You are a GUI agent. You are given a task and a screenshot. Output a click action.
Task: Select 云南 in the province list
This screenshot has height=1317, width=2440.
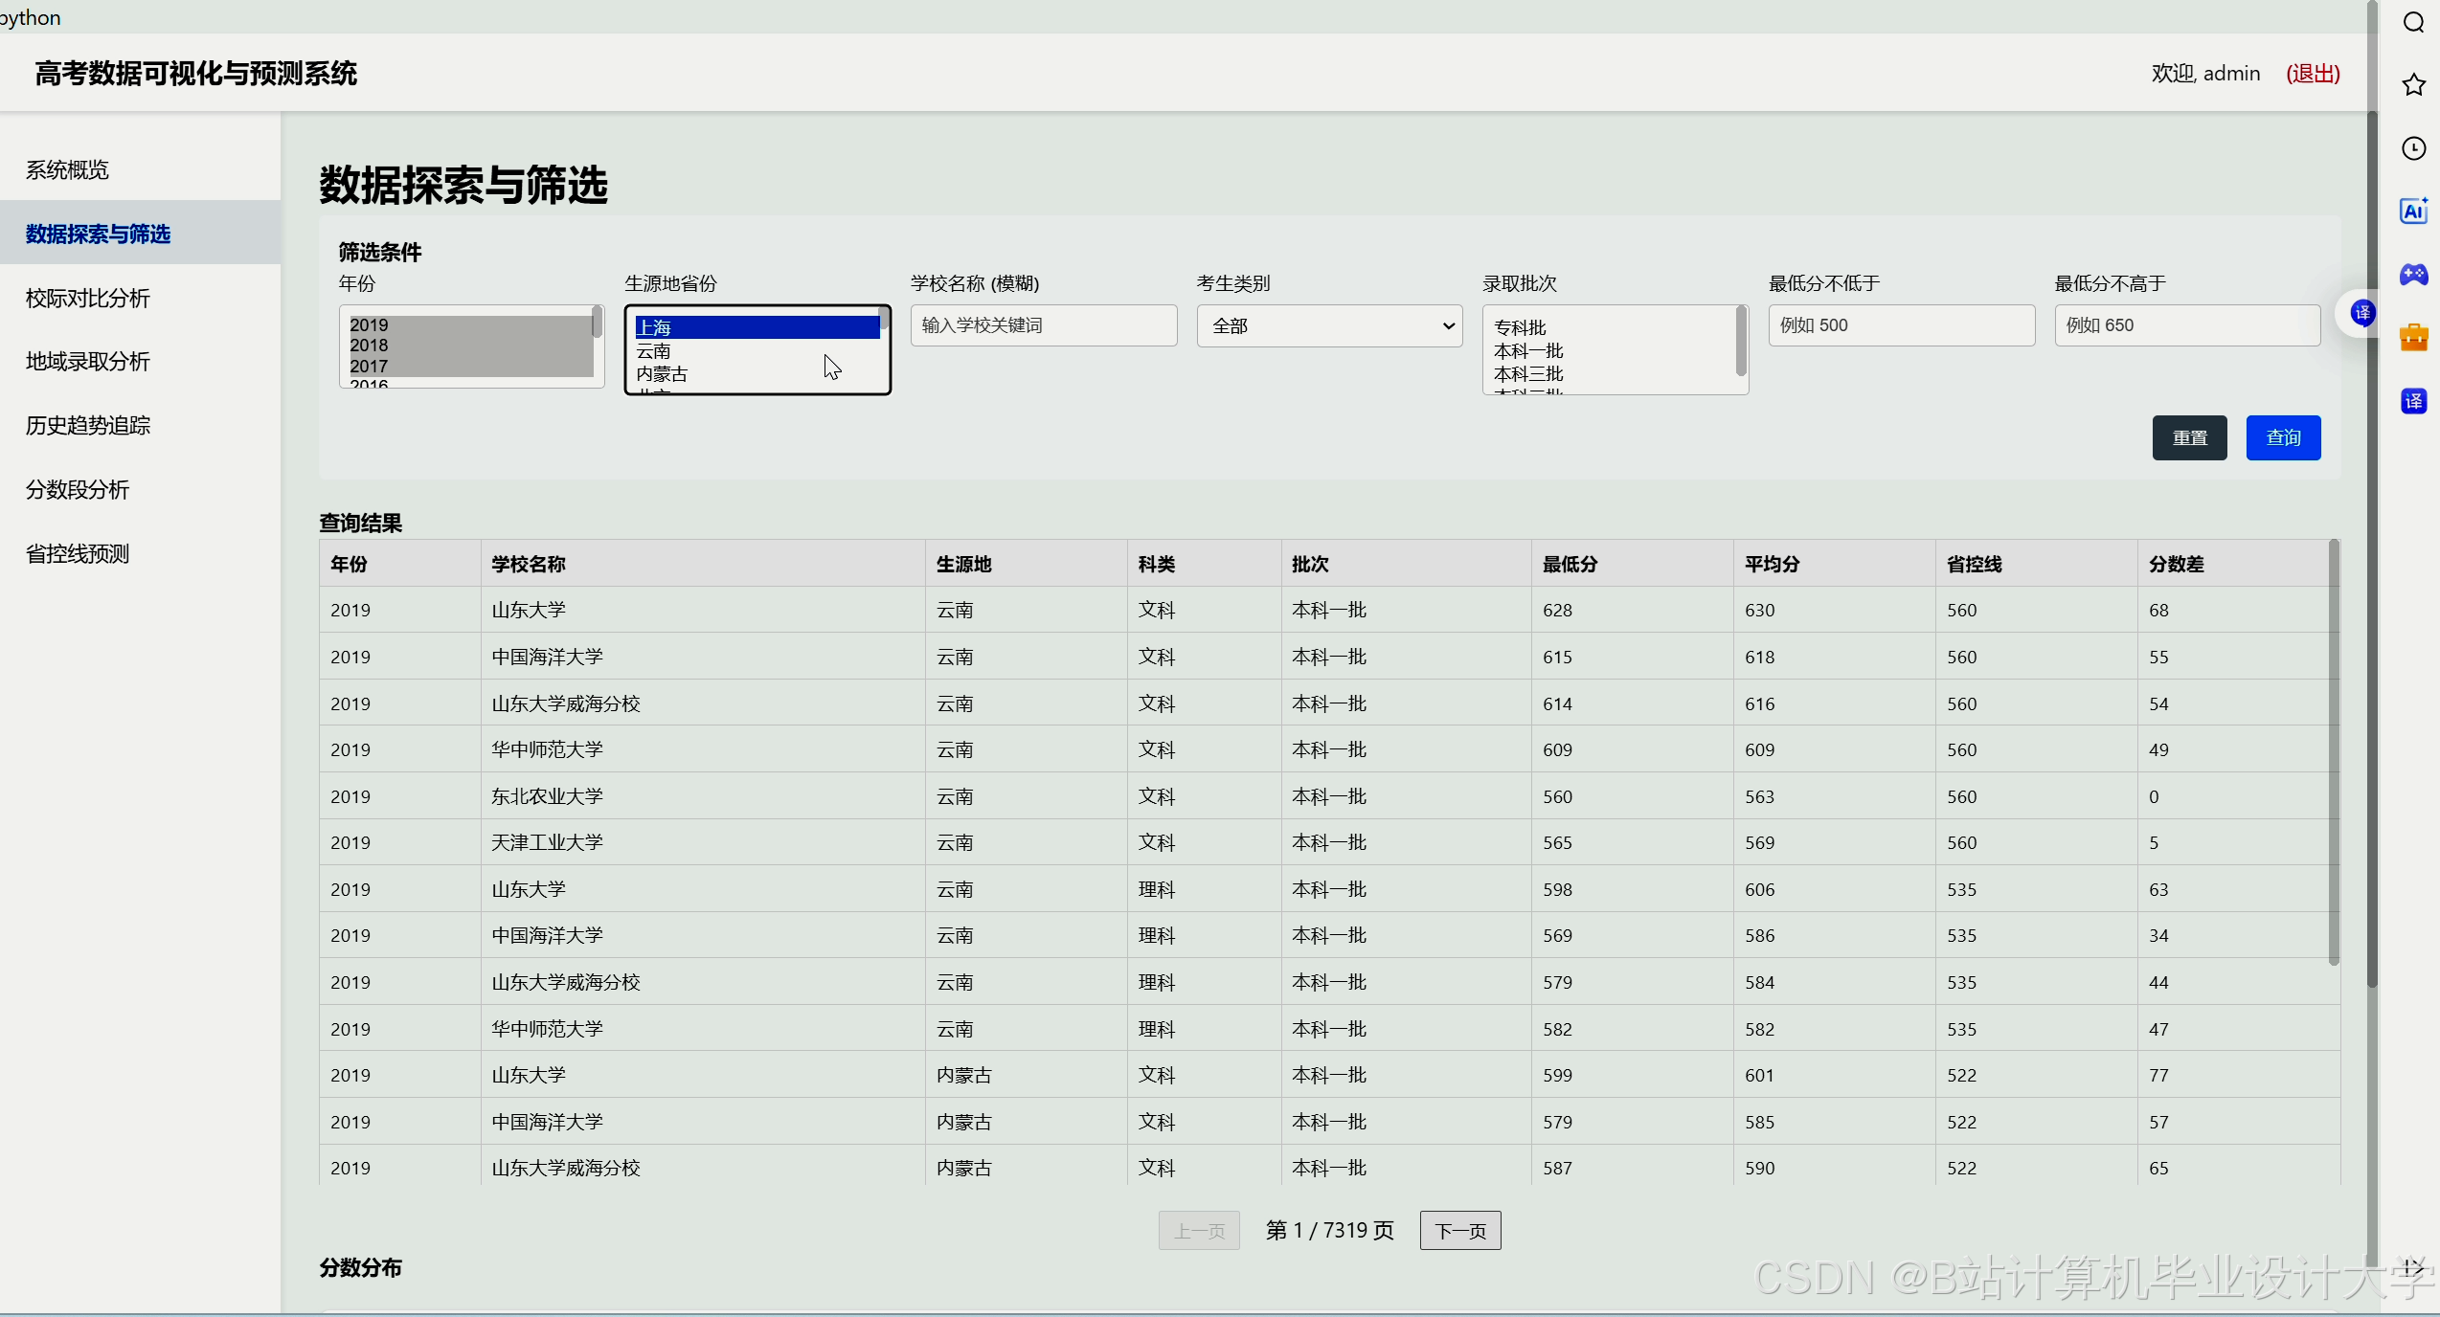tap(654, 351)
